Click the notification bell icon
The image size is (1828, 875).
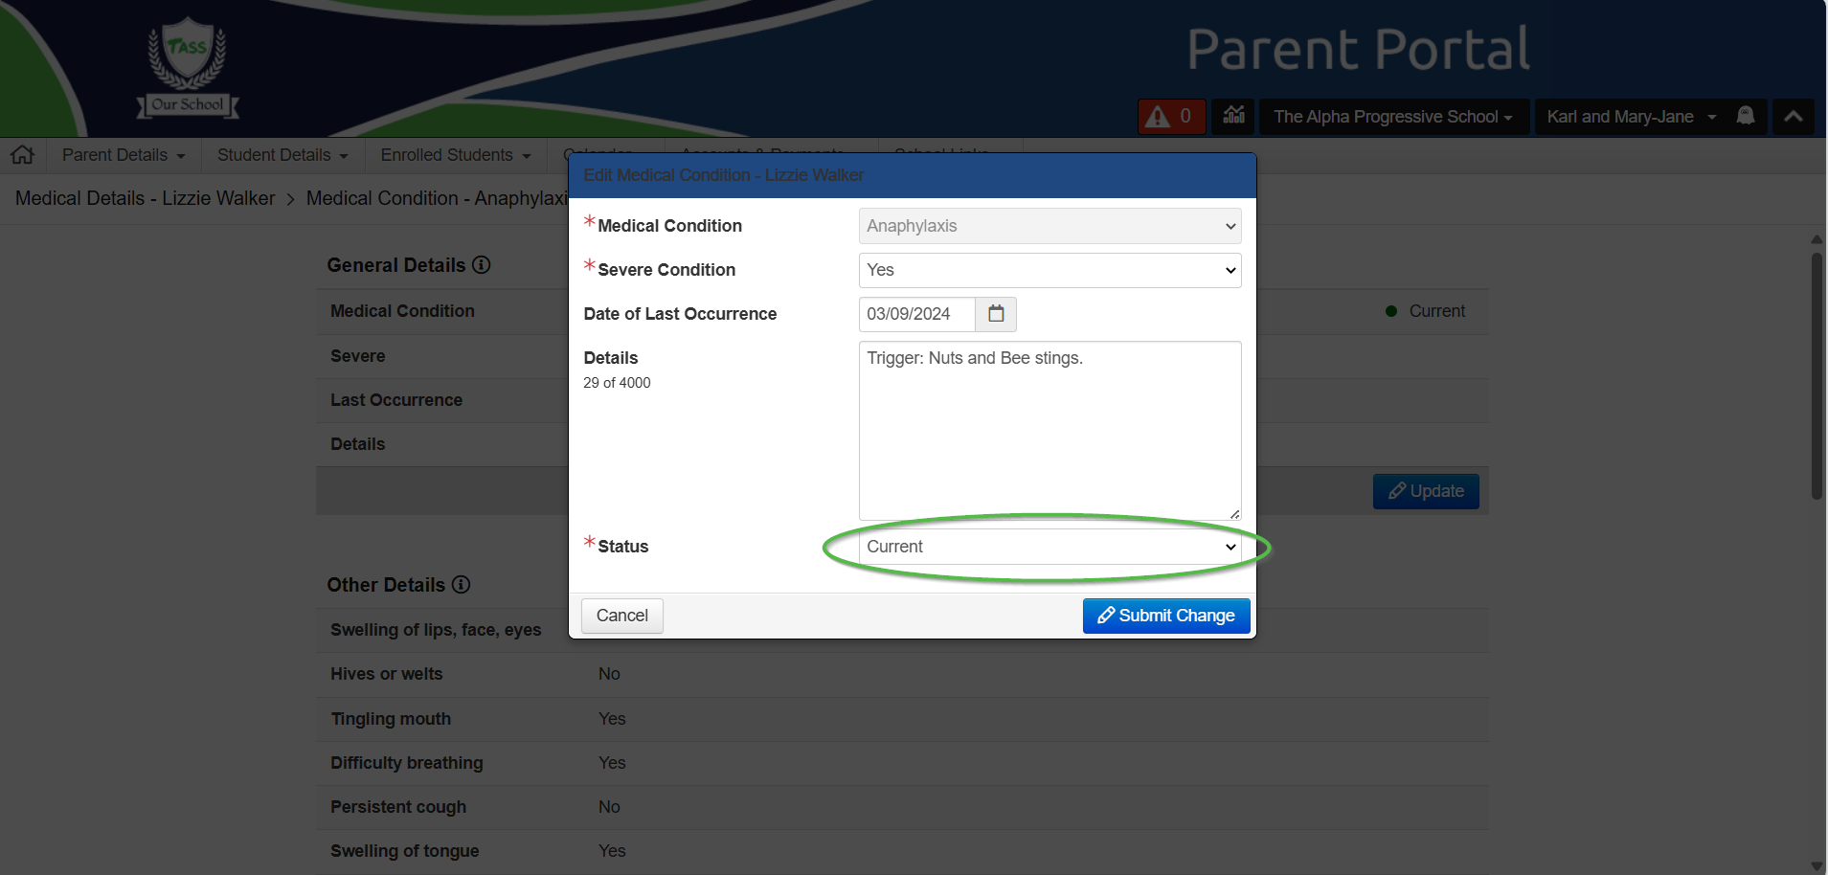(1746, 116)
